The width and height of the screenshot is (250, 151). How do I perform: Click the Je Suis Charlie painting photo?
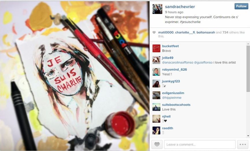pos(75,76)
